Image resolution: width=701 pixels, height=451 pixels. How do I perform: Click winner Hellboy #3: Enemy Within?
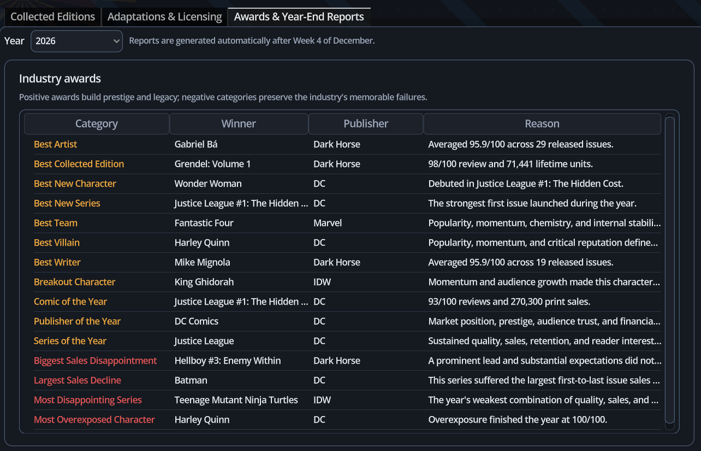228,361
